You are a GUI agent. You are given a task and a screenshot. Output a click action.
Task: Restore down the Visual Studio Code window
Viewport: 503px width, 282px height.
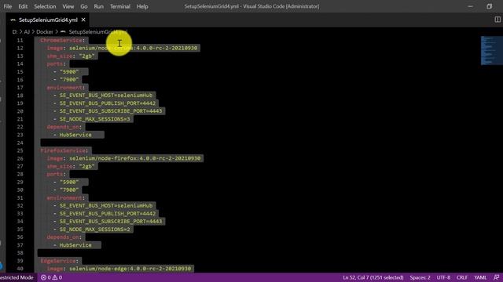tap(489, 6)
